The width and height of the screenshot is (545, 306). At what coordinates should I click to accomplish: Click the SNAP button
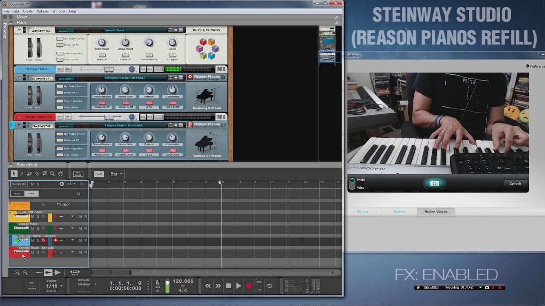[99, 174]
